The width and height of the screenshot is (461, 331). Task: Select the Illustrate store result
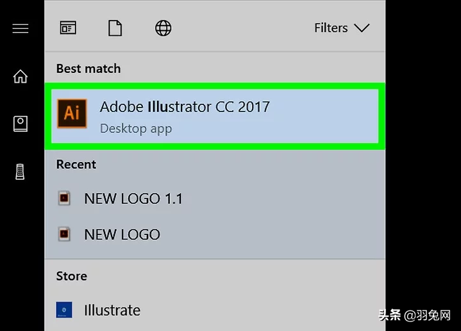(112, 311)
